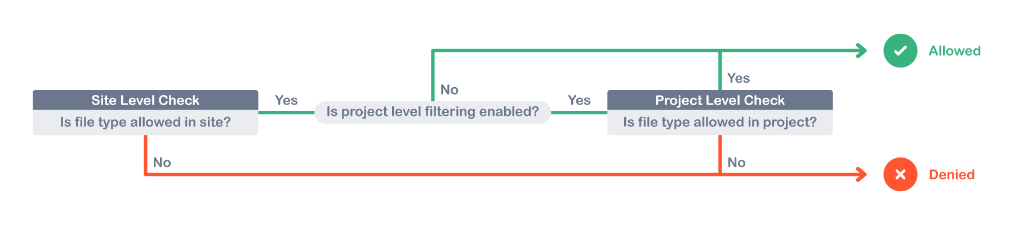Viewport: 1014px width, 225px height.
Task: Click No label below Project Level Check
Action: coord(736,163)
